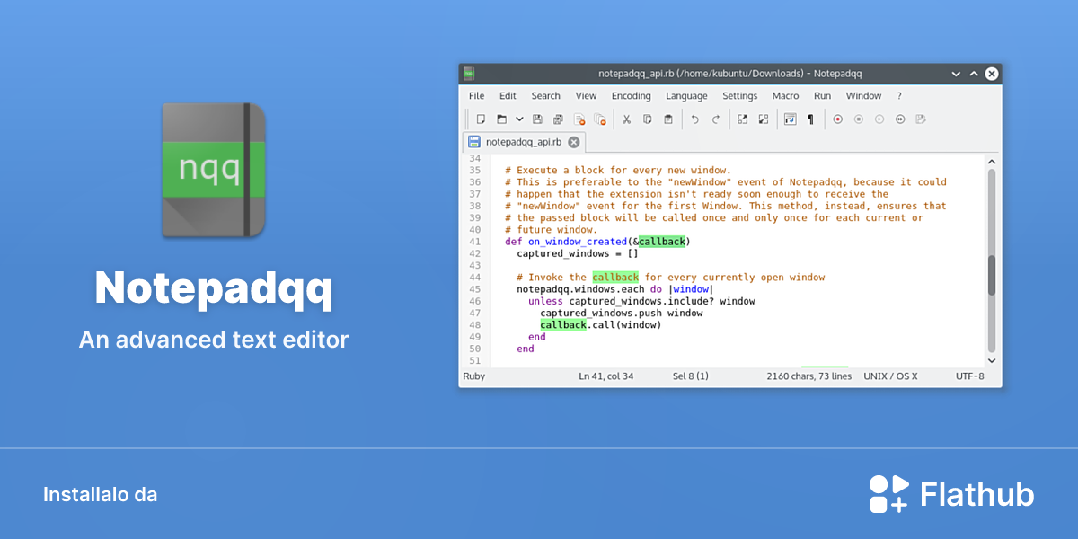Maximize the Notepadqq window
This screenshot has height=539, width=1078.
[972, 74]
